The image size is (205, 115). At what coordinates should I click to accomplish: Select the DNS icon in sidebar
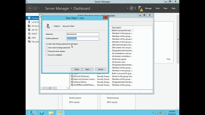point(29,38)
